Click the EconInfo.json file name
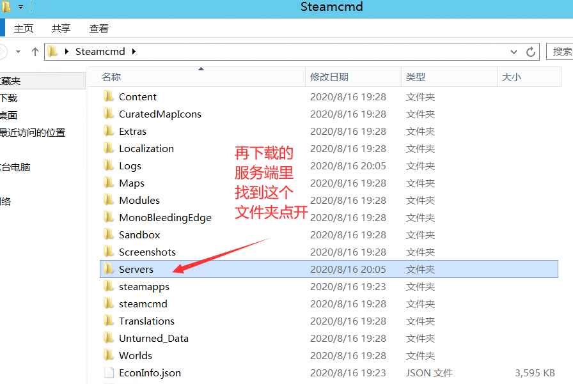 [150, 372]
